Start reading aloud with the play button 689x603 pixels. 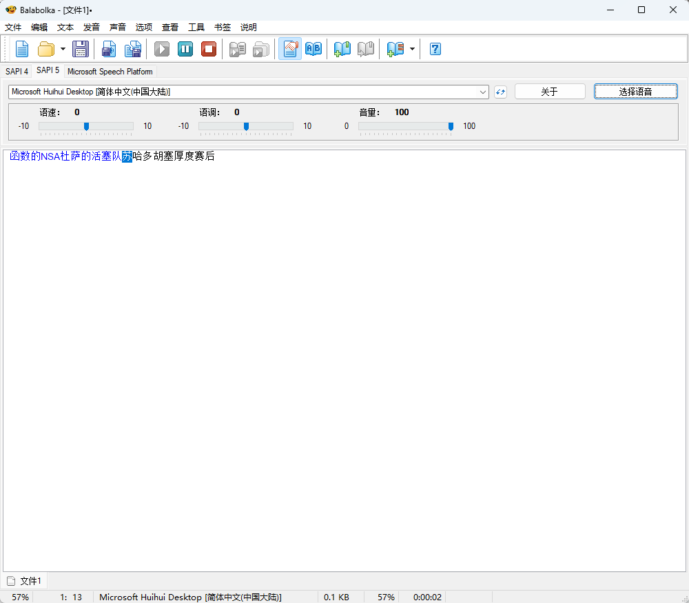[162, 49]
